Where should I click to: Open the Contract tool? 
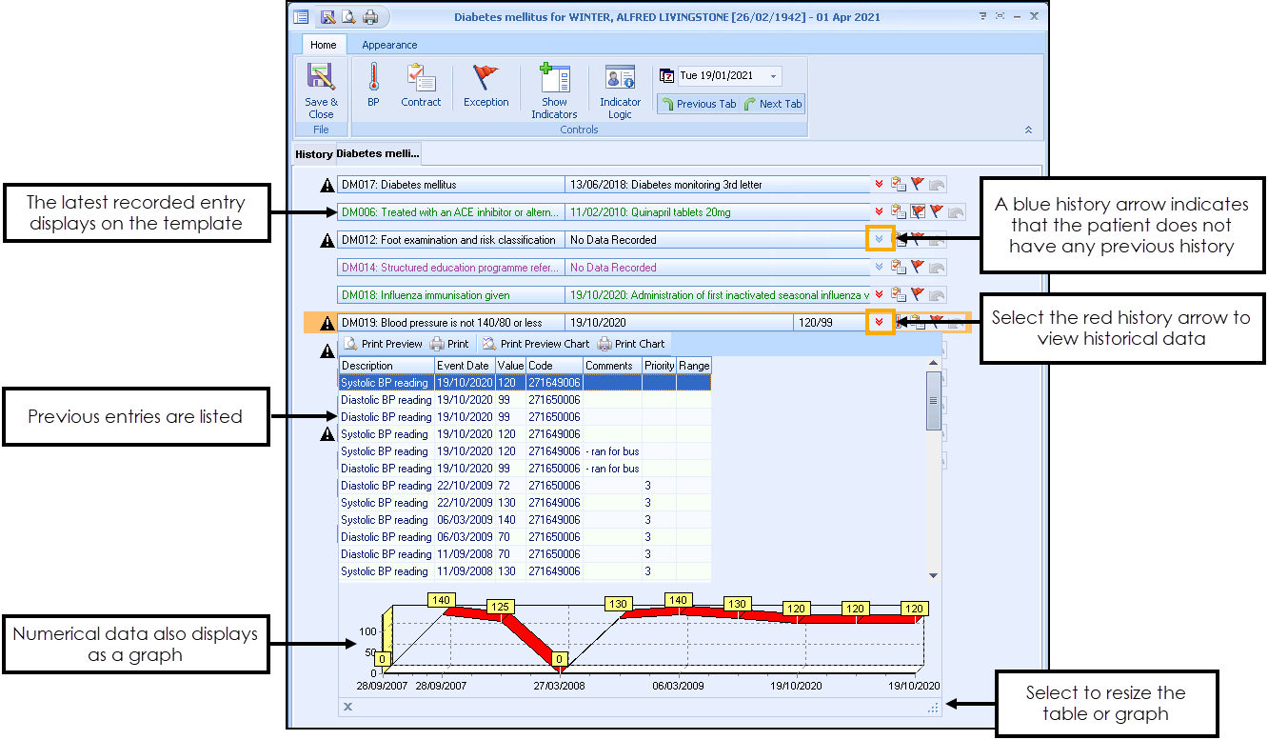coord(421,86)
